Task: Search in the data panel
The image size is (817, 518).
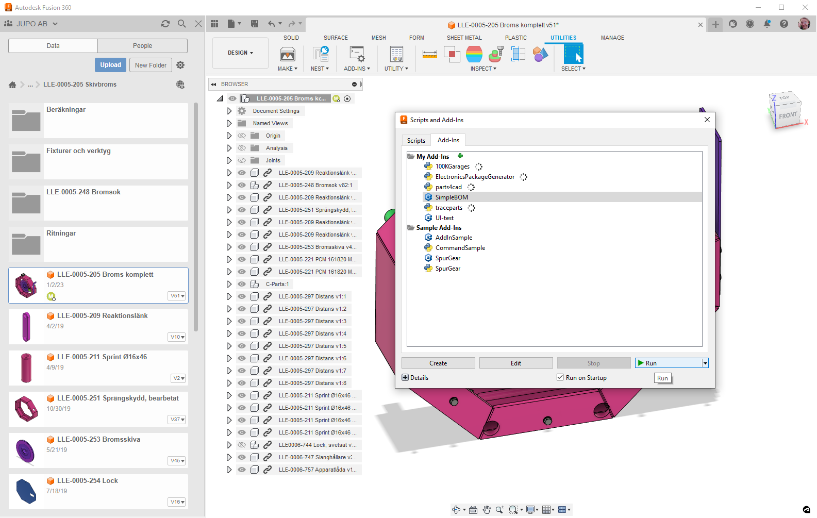Action: [181, 24]
